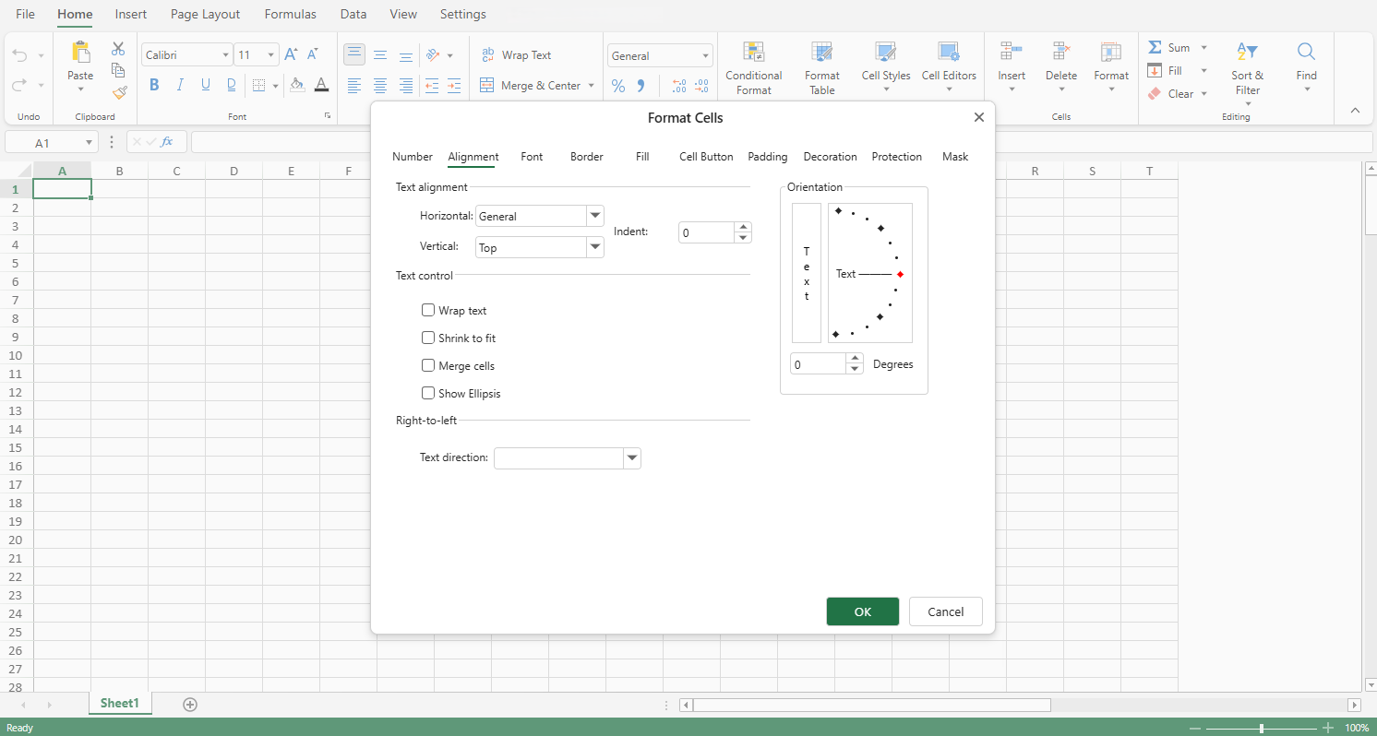
Task: Click the Cut scissors icon
Action: [x=118, y=49]
